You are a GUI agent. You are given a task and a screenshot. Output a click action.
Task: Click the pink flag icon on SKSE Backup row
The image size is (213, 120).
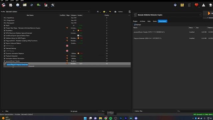[x=67, y=46]
